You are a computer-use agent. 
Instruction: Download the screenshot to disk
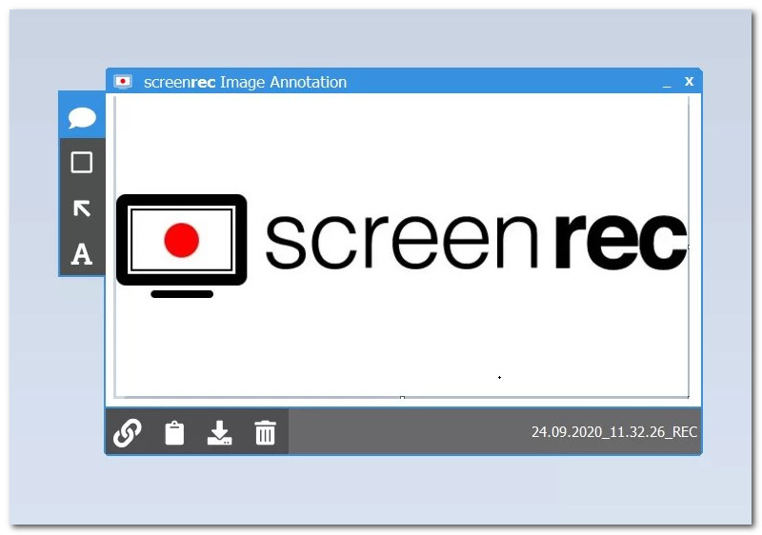point(220,432)
